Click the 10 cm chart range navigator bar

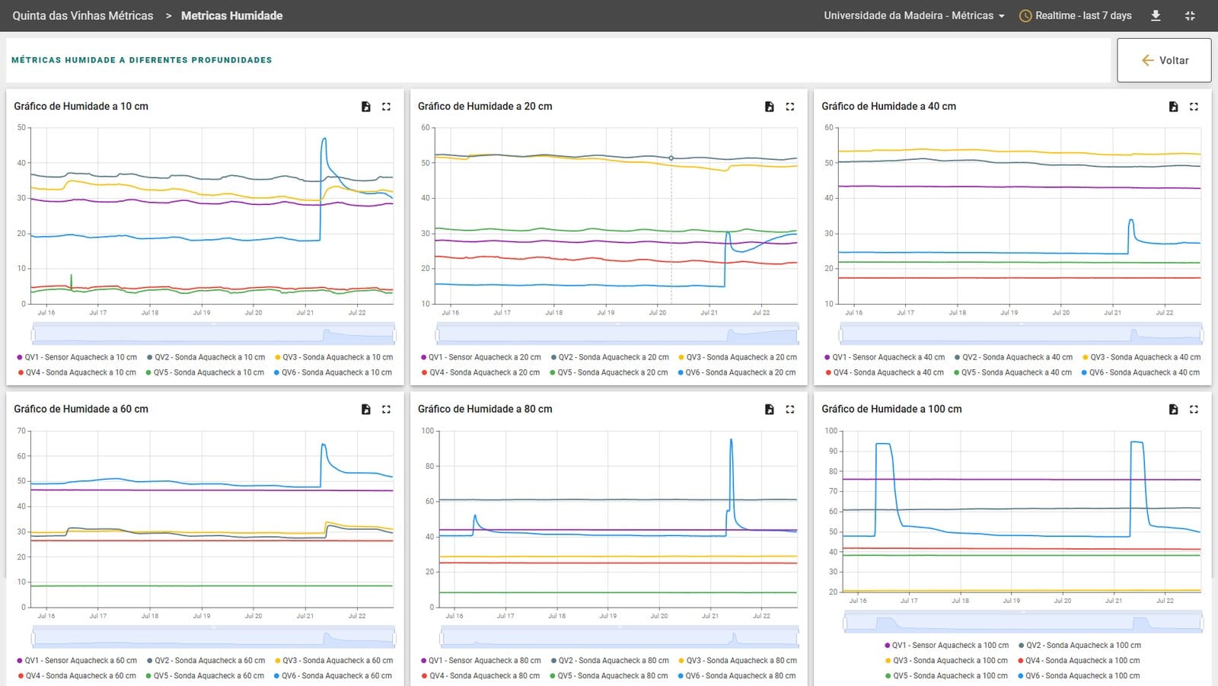click(x=214, y=334)
